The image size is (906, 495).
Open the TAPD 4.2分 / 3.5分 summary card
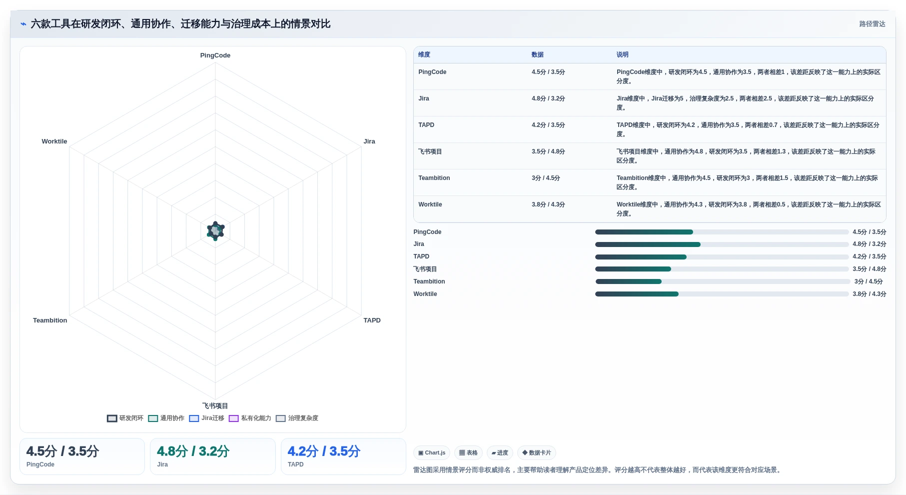pyautogui.click(x=343, y=456)
